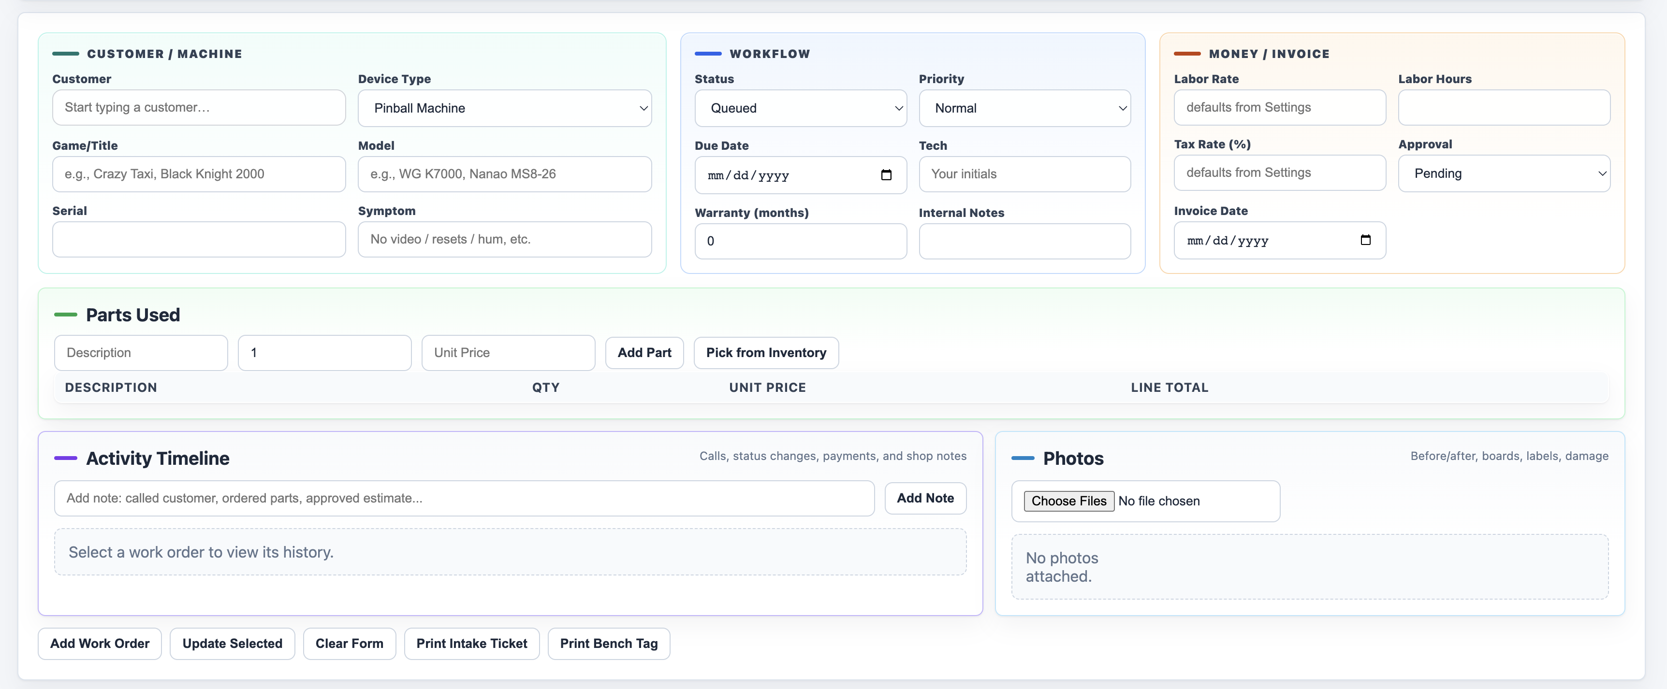Click Pick from Inventory button
Screen dimensions: 1667x689
click(766, 353)
